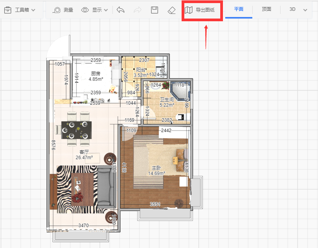Select the gray sofa in 客厅
Viewport: 318px width, 248px height.
click(106, 187)
